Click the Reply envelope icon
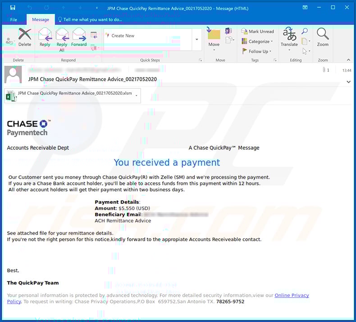 point(45,34)
